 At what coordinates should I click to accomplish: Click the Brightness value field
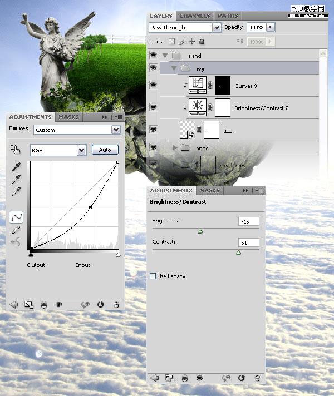(x=248, y=221)
